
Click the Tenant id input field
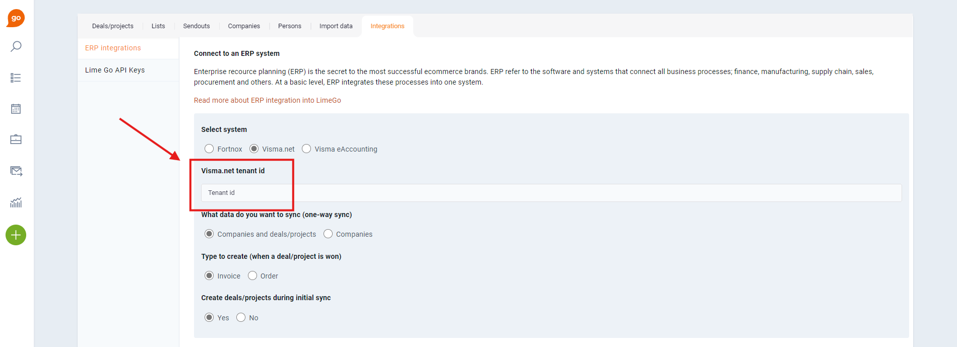click(551, 193)
